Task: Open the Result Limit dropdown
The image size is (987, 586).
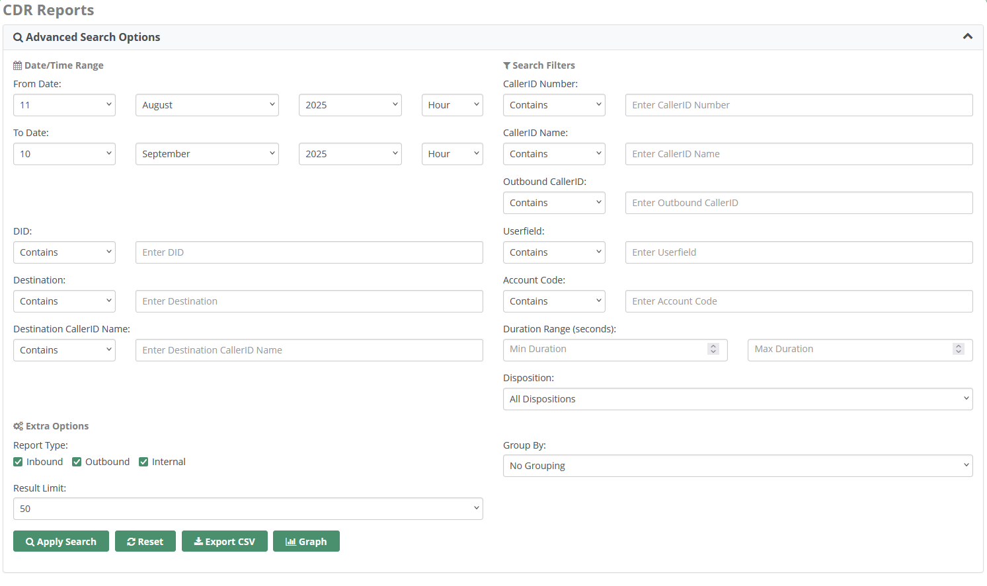Action: [x=248, y=509]
